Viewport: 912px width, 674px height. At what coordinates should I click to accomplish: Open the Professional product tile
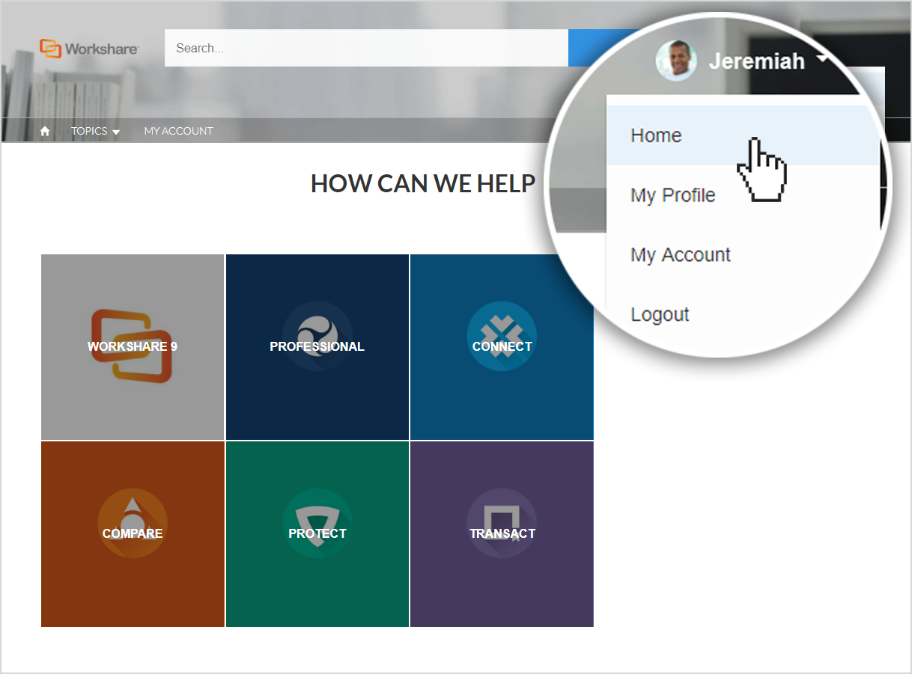coord(317,347)
